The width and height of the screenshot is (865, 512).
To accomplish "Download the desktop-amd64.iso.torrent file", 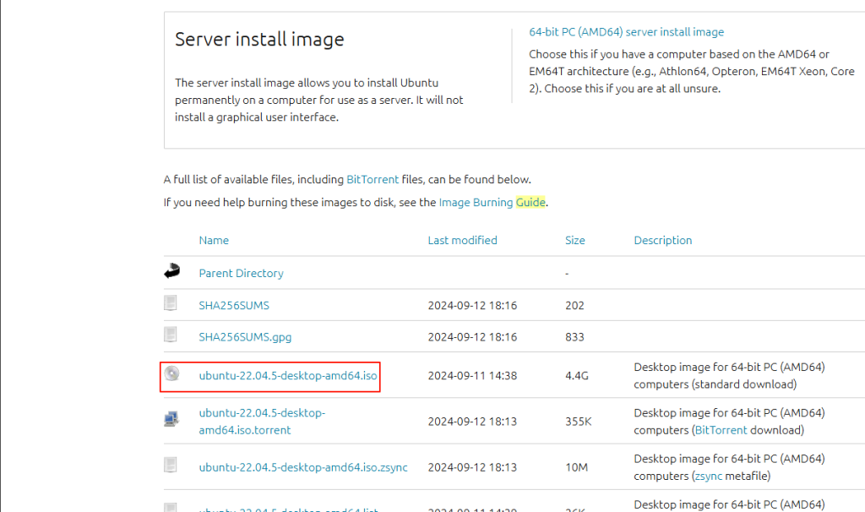I will (262, 421).
